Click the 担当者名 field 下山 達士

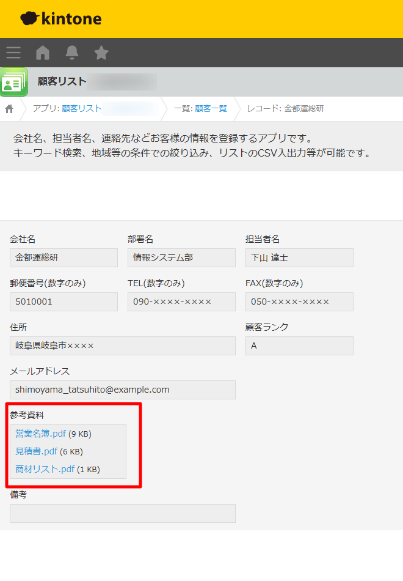[299, 258]
